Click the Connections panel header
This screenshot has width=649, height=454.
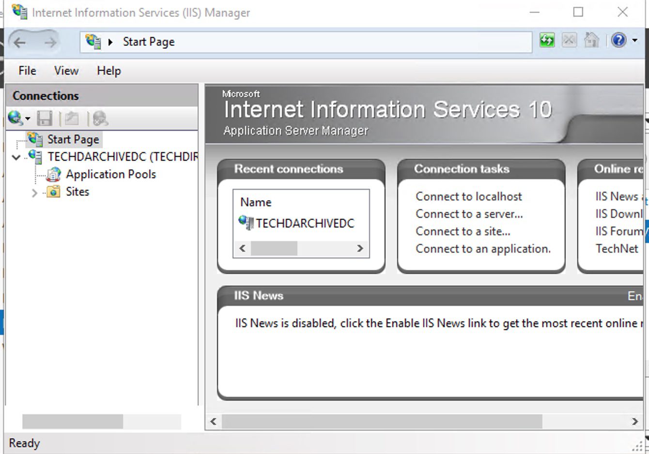102,96
